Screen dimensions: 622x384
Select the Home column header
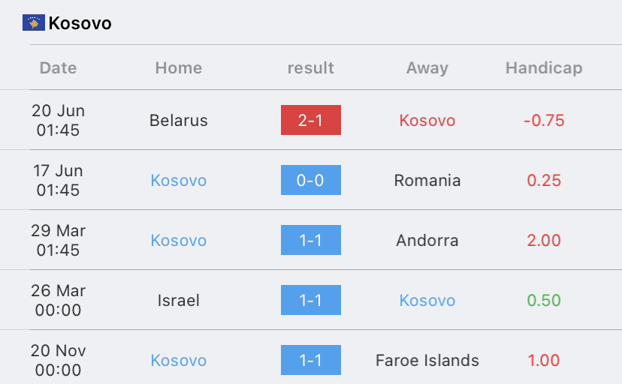coord(179,67)
